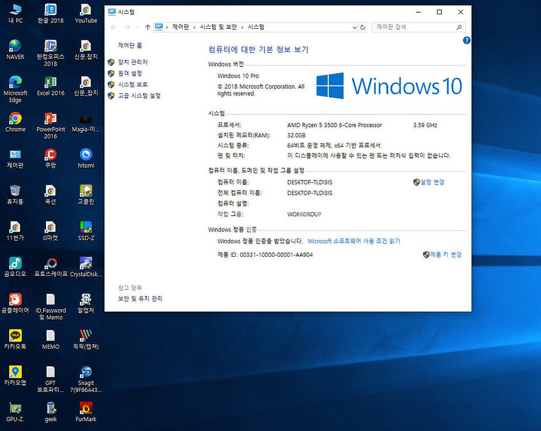Go up one level with up arrow
Image resolution: width=541 pixels, height=431 pixels.
pyautogui.click(x=148, y=27)
